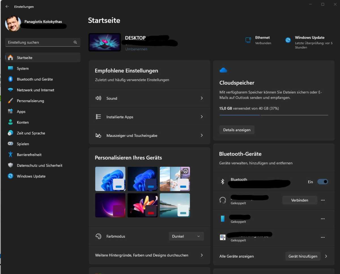This screenshot has width=340, height=274.
Task: Select the Barrierefreiheit accessibility icon
Action: point(10,154)
